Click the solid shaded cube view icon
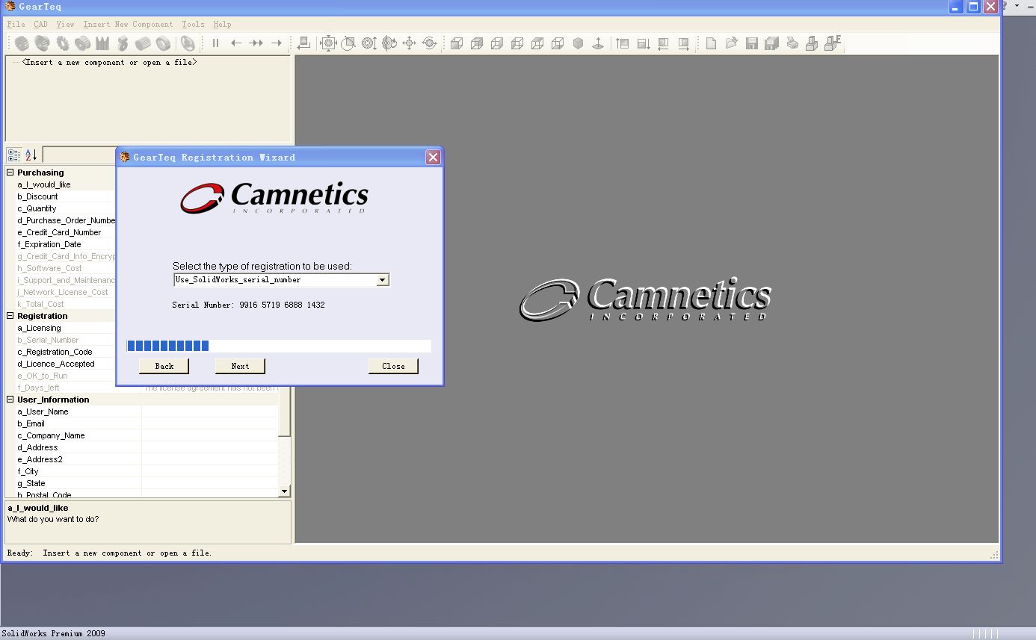The width and height of the screenshot is (1036, 640). pos(578,43)
